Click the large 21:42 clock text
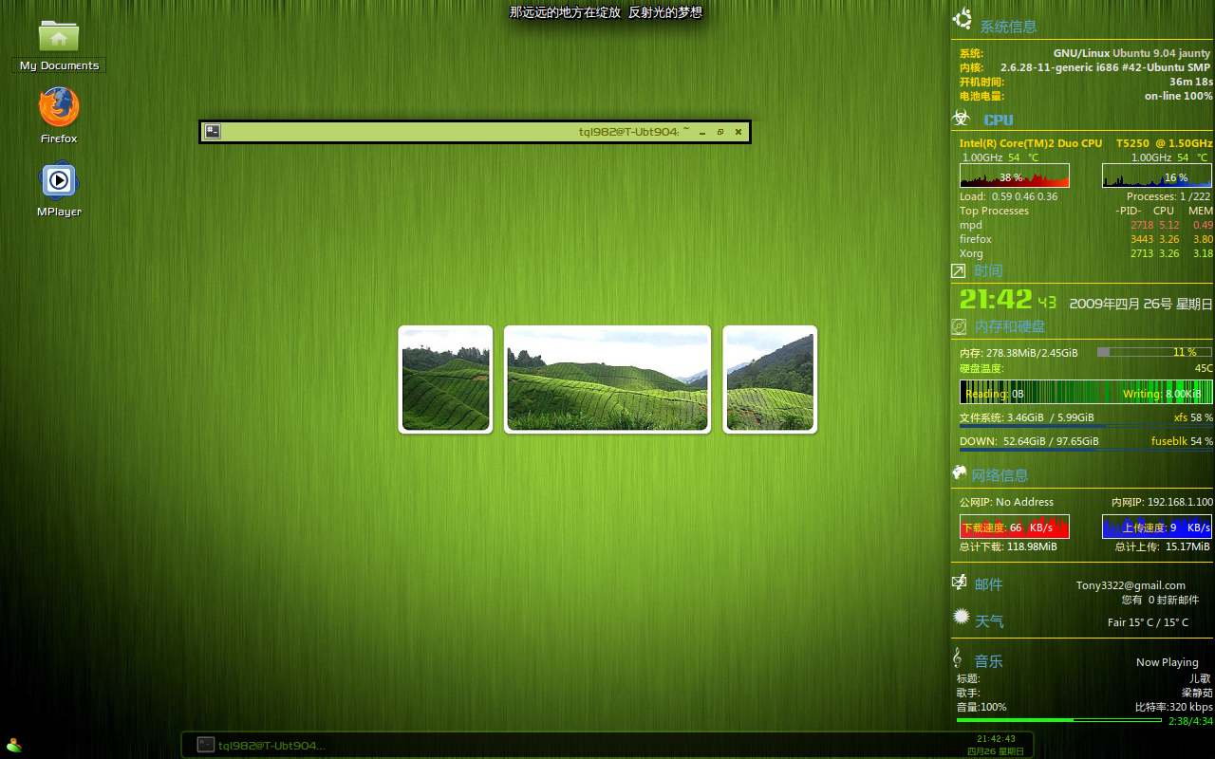This screenshot has width=1215, height=759. [995, 299]
